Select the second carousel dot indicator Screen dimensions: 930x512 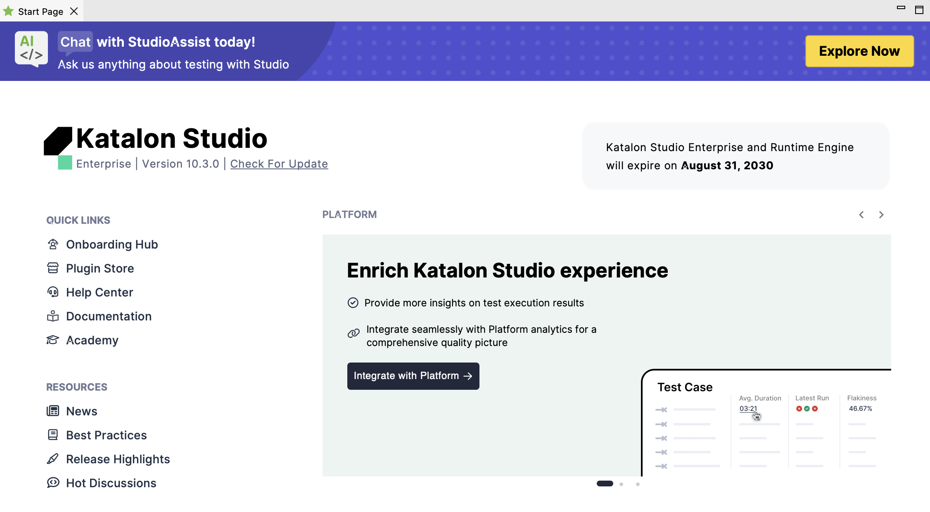[x=621, y=484]
